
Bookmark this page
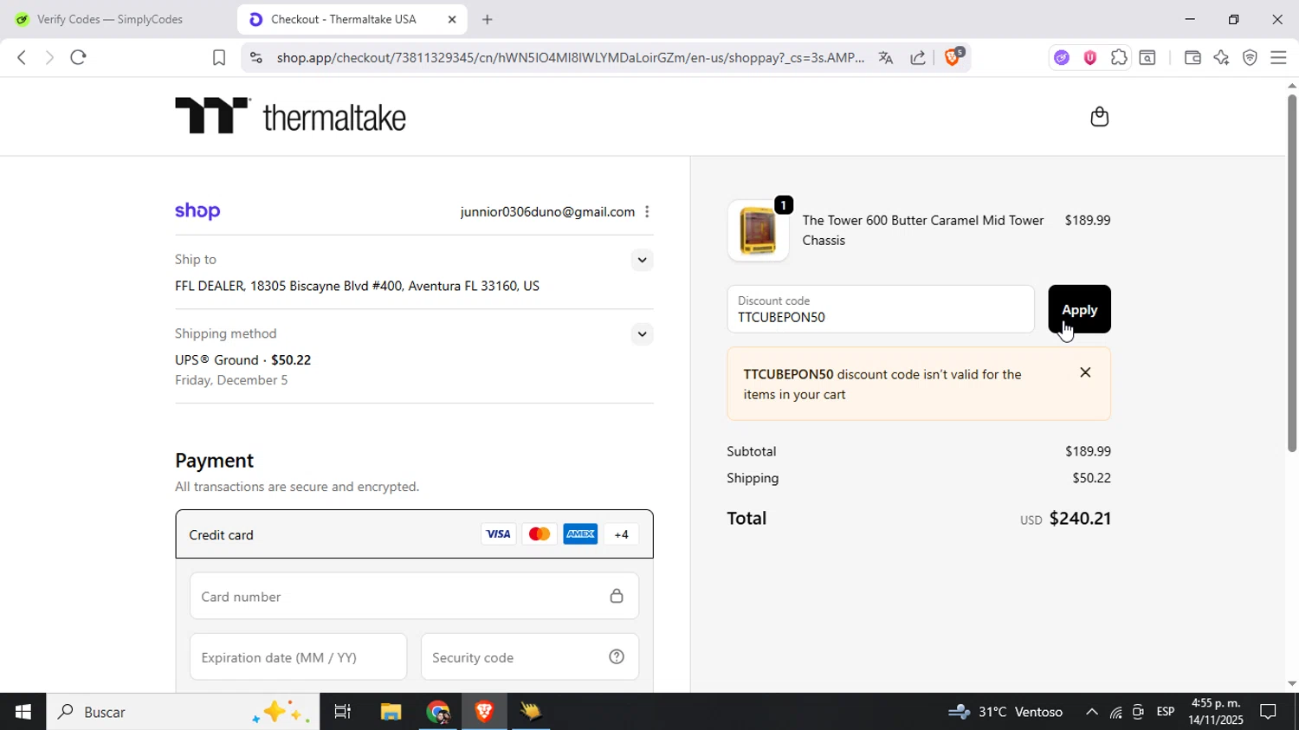[x=219, y=58]
